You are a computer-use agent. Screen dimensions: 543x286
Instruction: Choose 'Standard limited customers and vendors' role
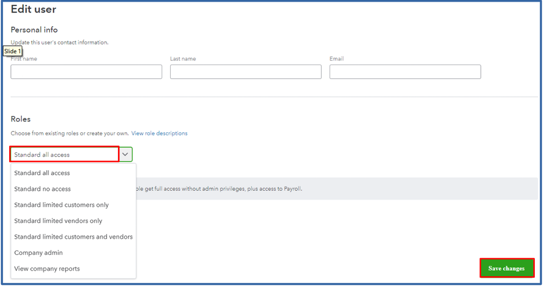[73, 237]
